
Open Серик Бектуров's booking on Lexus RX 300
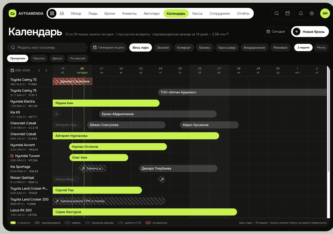pos(145,212)
